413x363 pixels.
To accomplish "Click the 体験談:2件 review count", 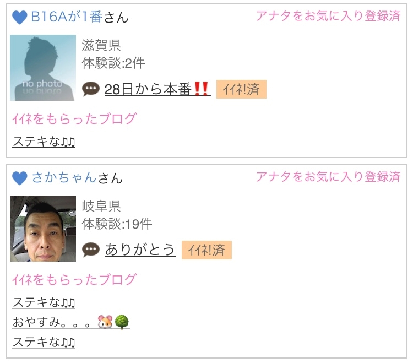I will (x=113, y=63).
